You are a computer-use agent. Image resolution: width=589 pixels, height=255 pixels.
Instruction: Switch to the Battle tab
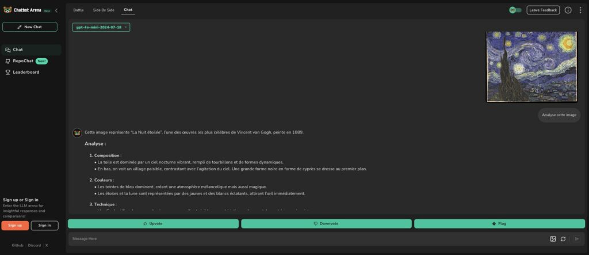coord(78,10)
